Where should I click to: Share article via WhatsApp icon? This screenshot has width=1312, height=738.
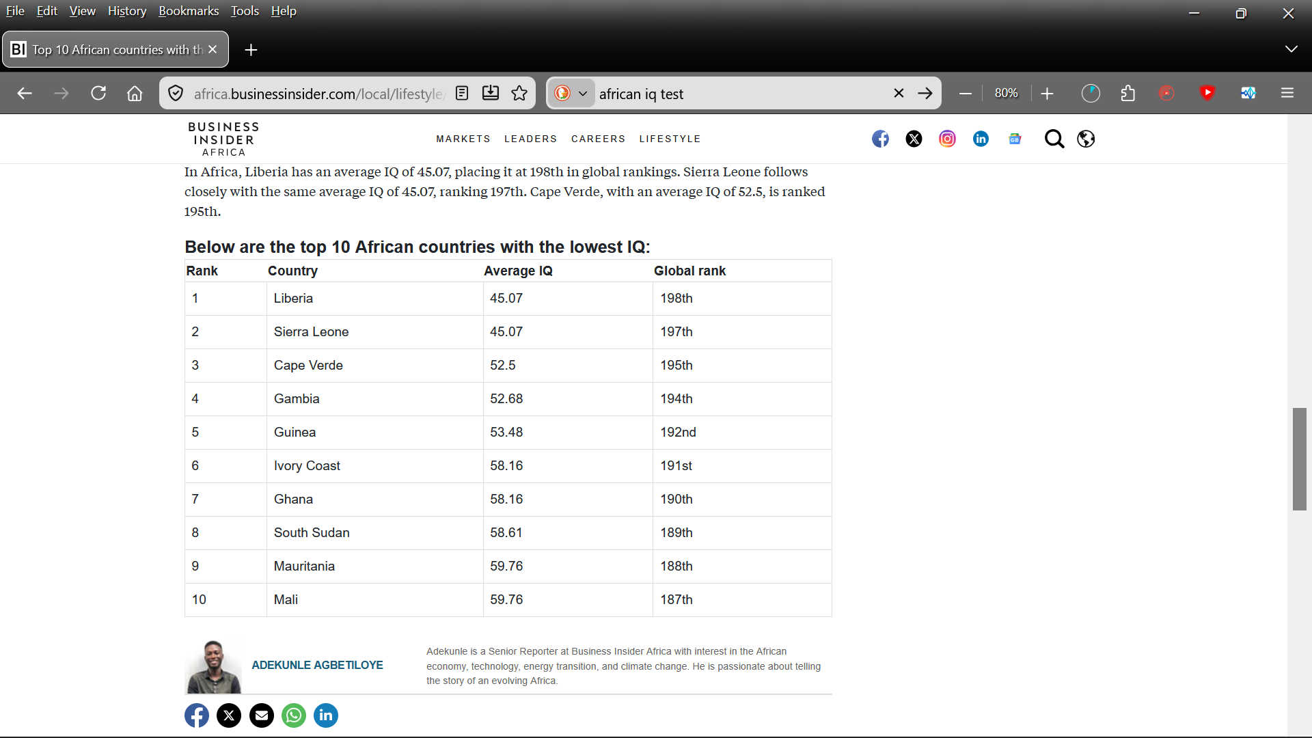(294, 715)
